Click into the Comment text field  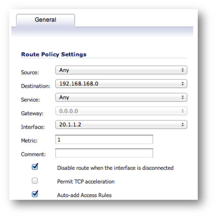click(x=104, y=153)
